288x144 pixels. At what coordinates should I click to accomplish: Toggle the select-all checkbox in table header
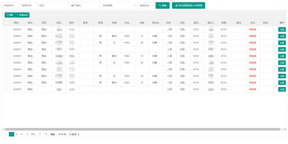click(x=6, y=23)
